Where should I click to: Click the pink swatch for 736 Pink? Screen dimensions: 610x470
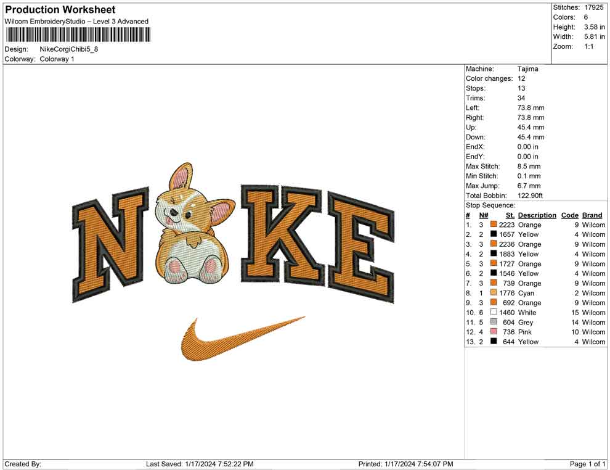pos(494,331)
